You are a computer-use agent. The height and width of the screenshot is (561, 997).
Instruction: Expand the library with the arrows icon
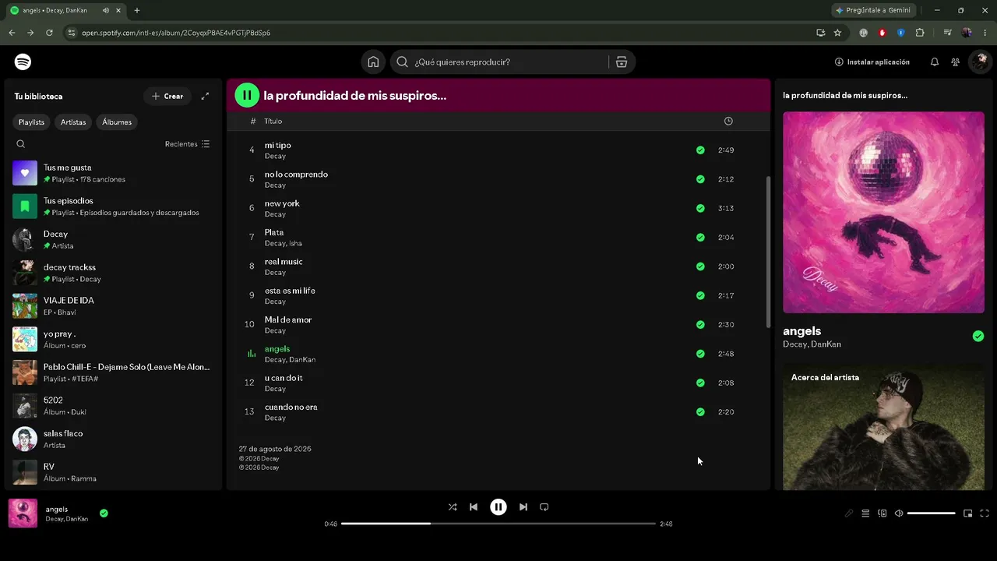point(205,96)
